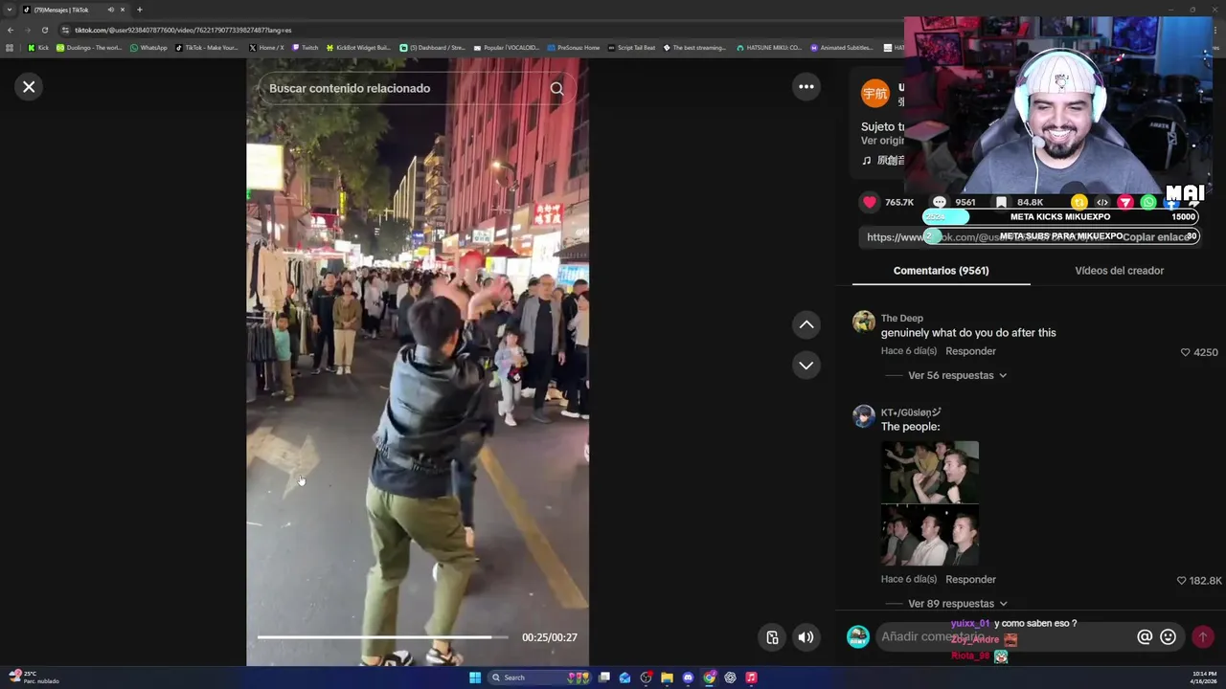The width and height of the screenshot is (1226, 689).
Task: Go to next video with down arrow
Action: (806, 365)
